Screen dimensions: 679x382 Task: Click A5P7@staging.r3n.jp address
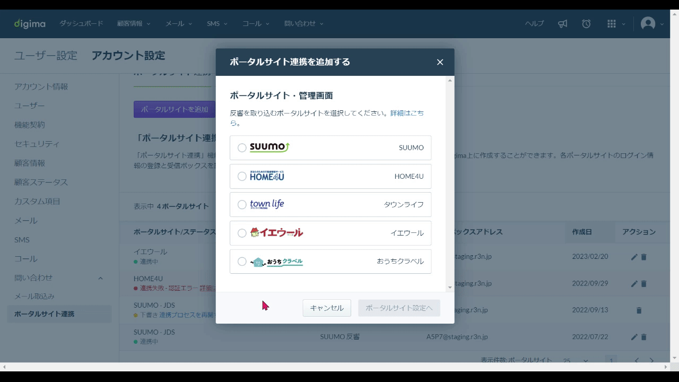[x=457, y=337]
